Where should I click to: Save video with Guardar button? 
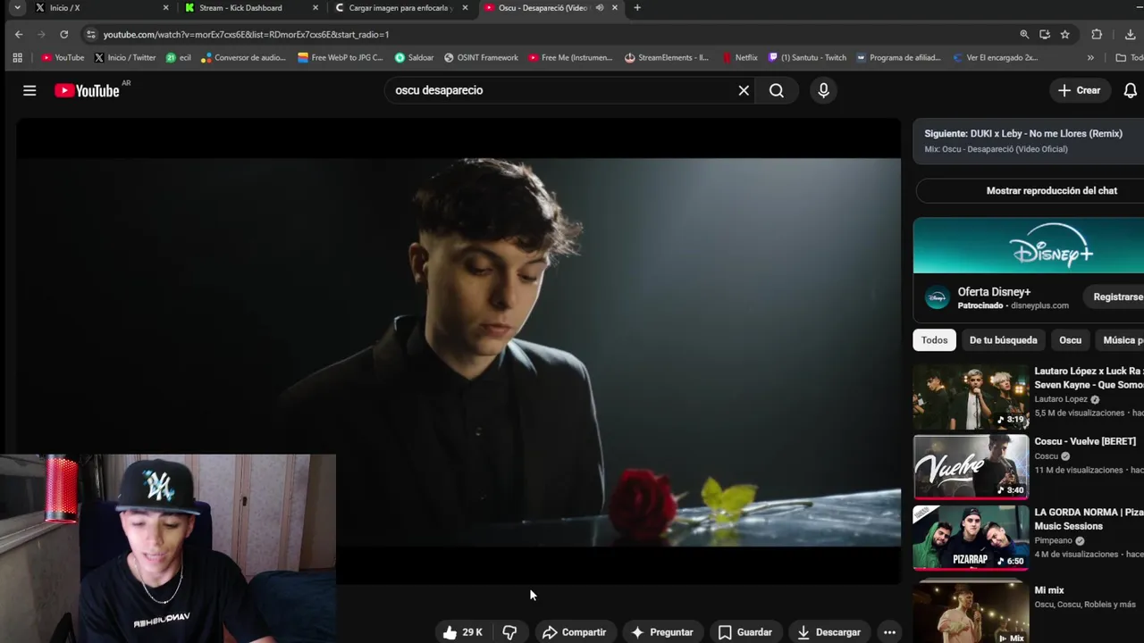[x=745, y=631]
